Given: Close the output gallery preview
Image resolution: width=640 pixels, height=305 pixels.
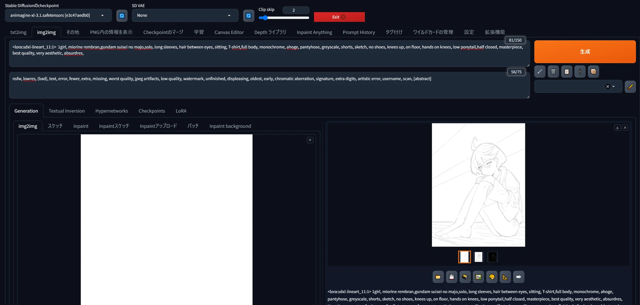Looking at the screenshot, I should click(x=625, y=127).
